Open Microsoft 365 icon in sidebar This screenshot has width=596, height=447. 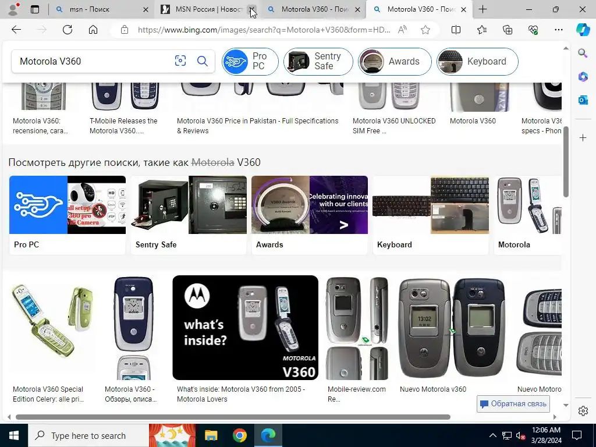tap(583, 76)
